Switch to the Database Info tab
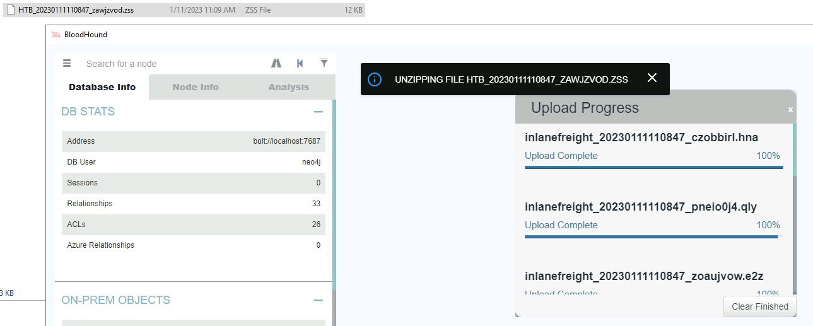Screen dimensions: 813x326 [102, 87]
